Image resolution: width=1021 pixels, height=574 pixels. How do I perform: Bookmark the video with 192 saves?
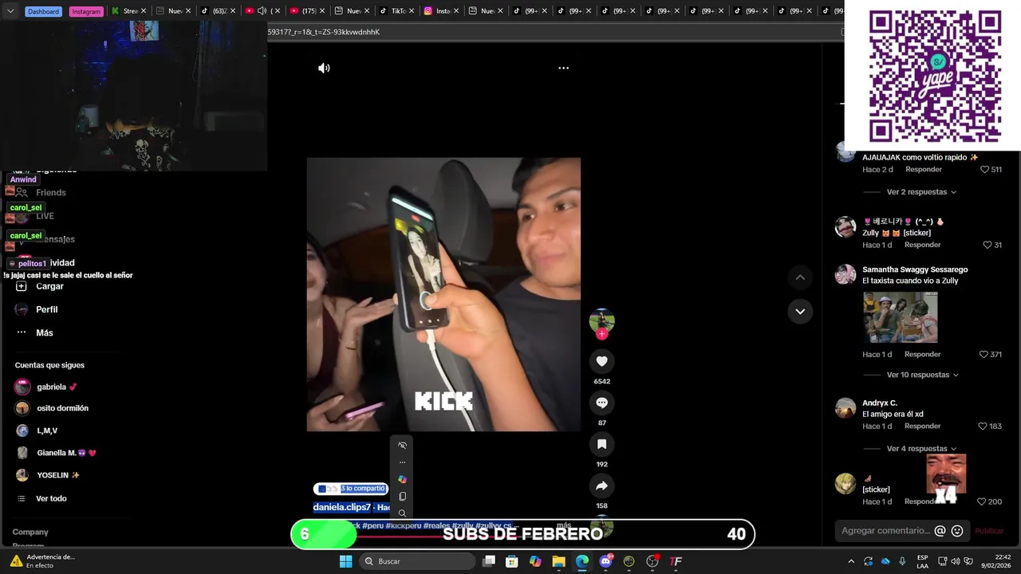(x=601, y=444)
